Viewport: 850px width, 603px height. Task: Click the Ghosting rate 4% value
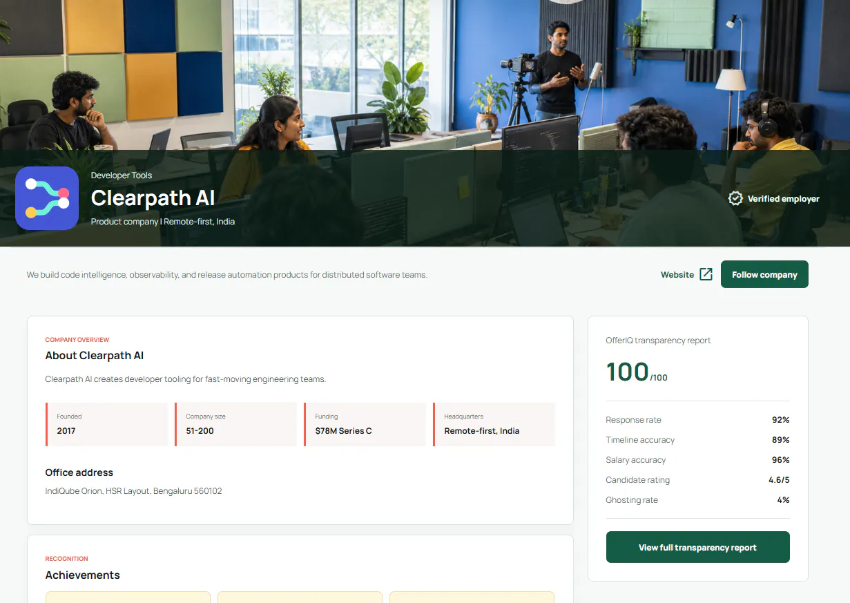tap(783, 500)
